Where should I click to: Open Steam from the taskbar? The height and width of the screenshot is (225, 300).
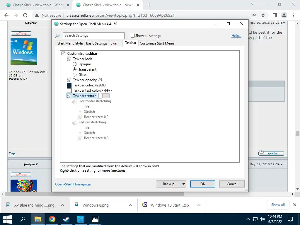[67, 219]
